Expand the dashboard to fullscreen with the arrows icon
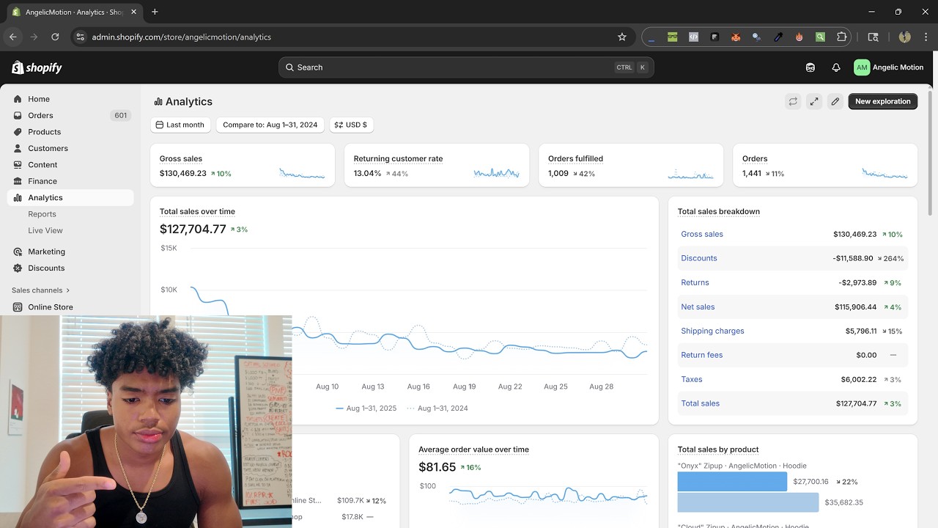This screenshot has height=528, width=938. click(814, 102)
